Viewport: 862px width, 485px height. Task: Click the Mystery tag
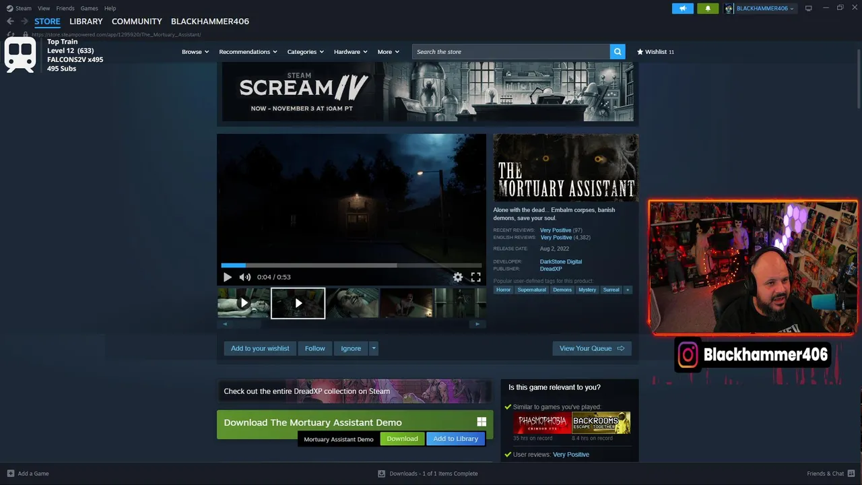[x=587, y=290]
